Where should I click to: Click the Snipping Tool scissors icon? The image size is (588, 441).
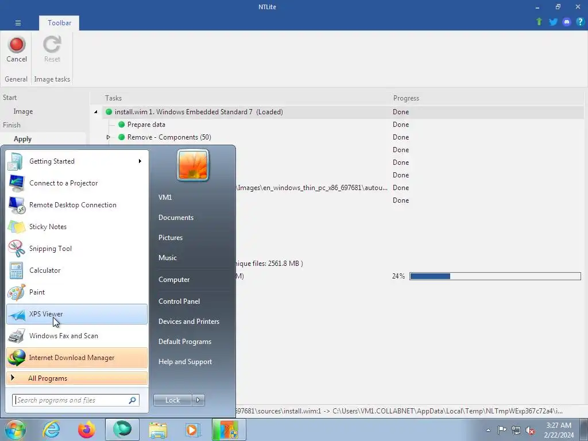pos(17,249)
